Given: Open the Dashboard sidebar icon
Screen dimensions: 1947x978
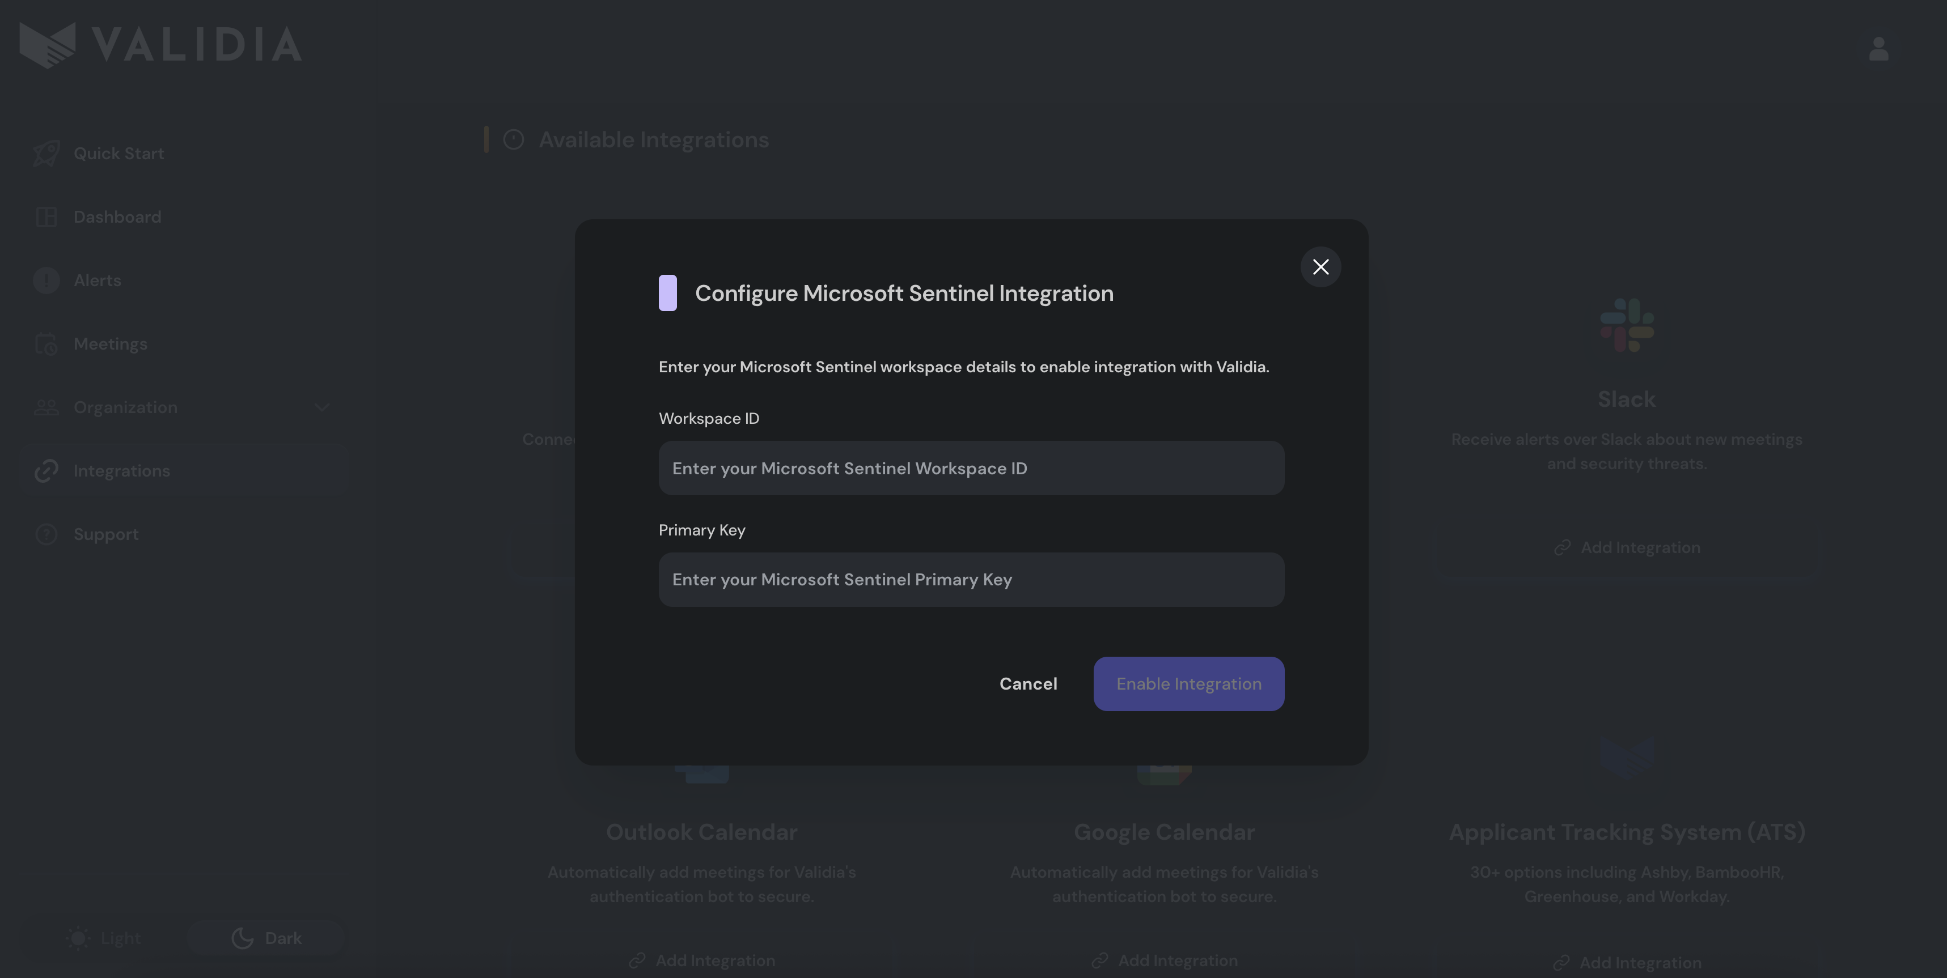Looking at the screenshot, I should pyautogui.click(x=46, y=217).
